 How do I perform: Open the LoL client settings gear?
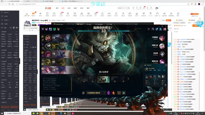click(x=162, y=26)
